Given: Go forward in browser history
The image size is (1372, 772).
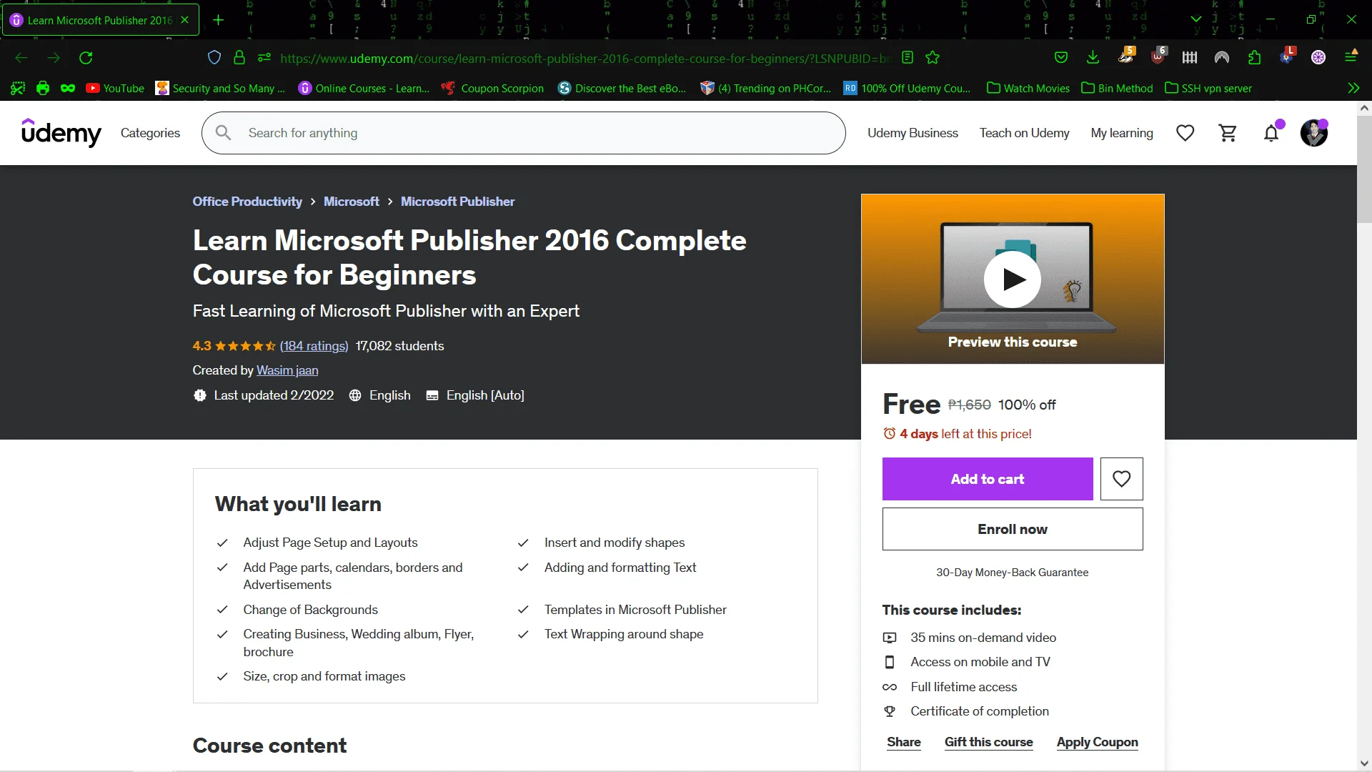Looking at the screenshot, I should click(x=54, y=58).
